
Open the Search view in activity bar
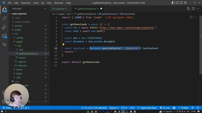coord(4,18)
